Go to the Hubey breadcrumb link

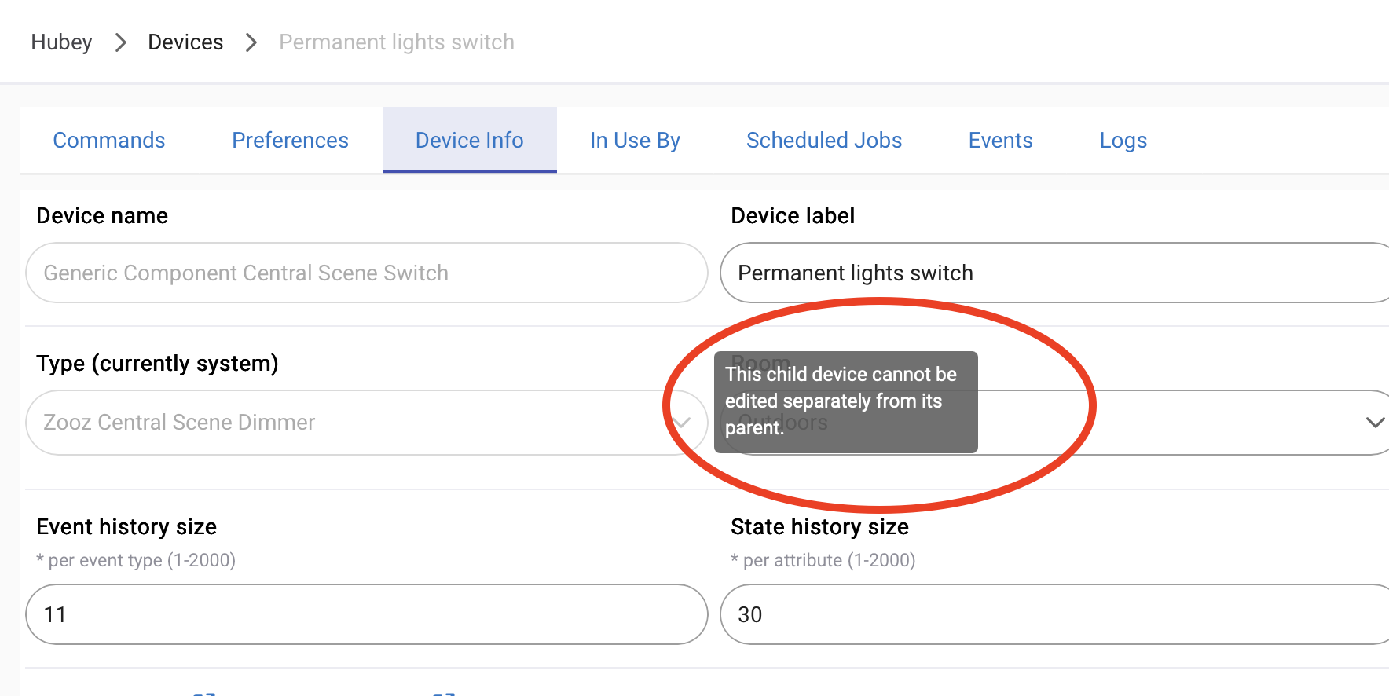[x=61, y=42]
